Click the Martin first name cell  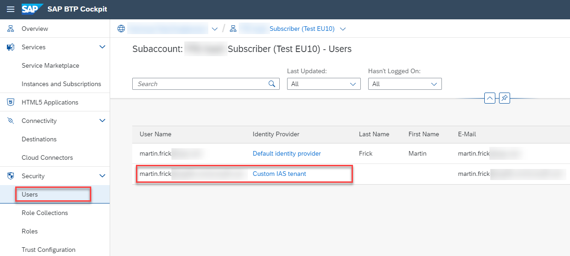point(417,153)
